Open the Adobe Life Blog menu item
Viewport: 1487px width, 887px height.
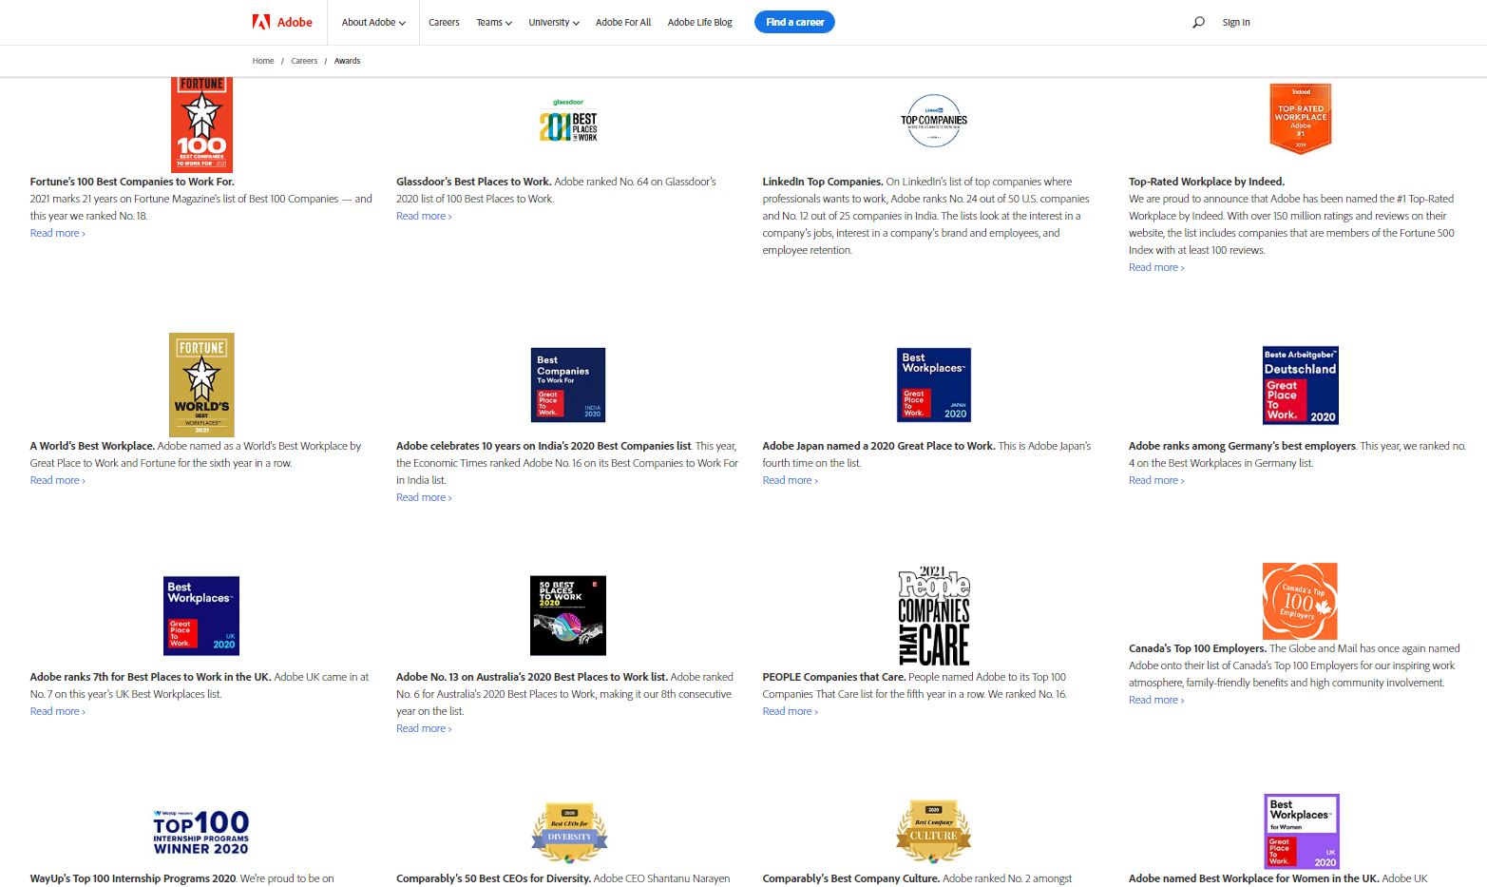[700, 22]
